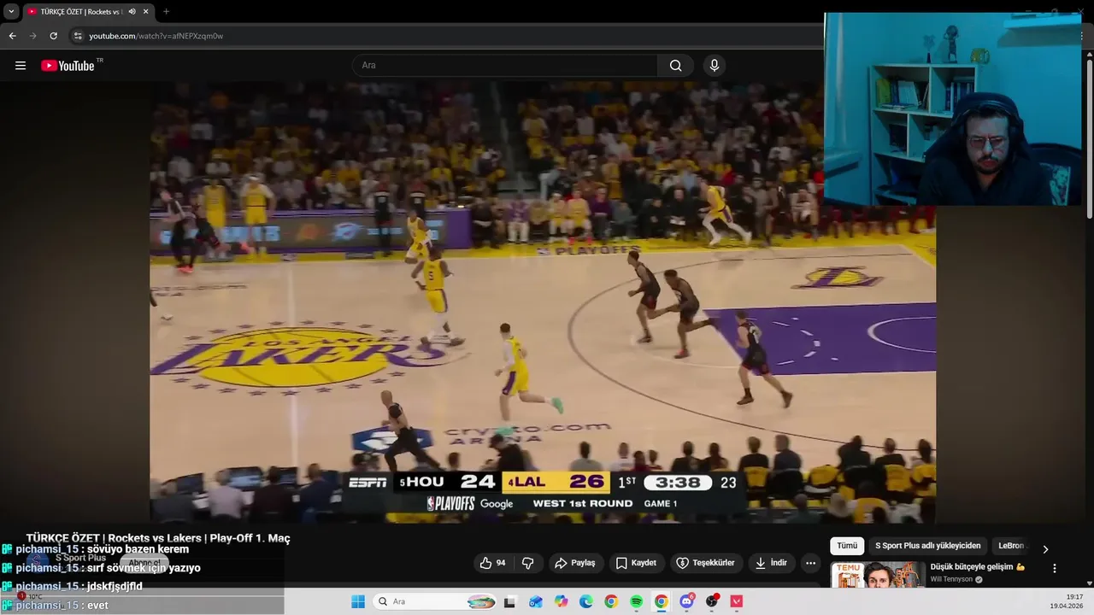Share the video using Paylaş
Image resolution: width=1094 pixels, height=615 pixels.
pos(574,563)
